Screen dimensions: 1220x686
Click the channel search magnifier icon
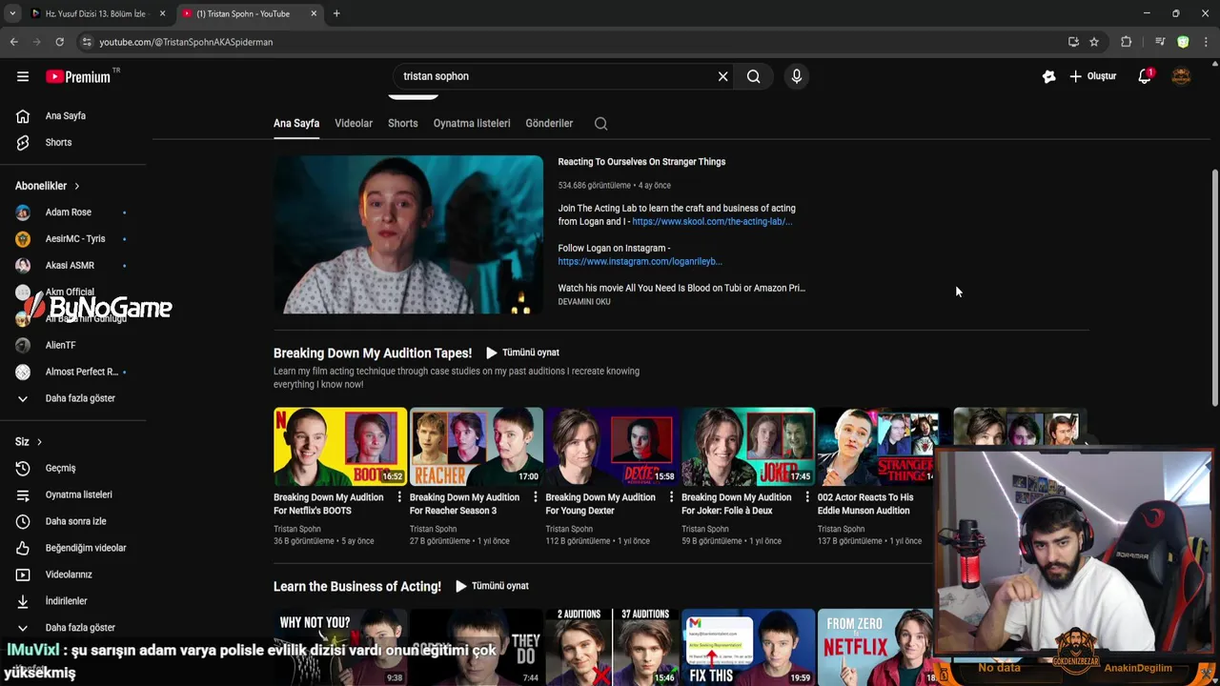pos(600,123)
